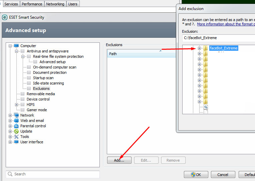Click the Exclusion path text field
Screen dimensions: 255x181
[x=218, y=38]
